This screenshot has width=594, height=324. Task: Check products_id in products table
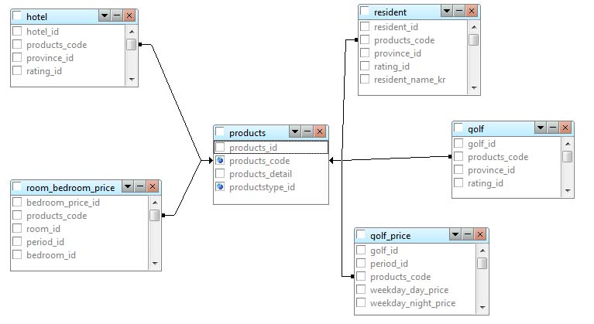click(220, 147)
